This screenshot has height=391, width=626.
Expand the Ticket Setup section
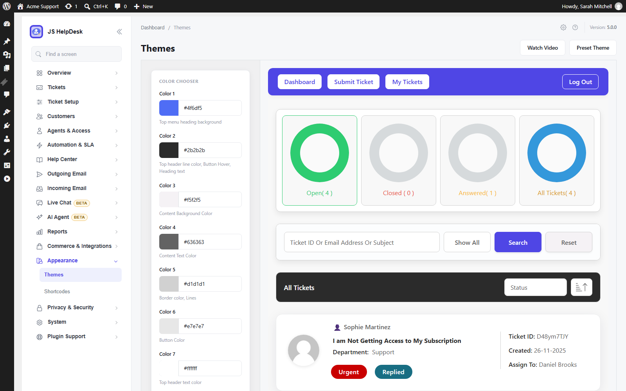coord(77,102)
